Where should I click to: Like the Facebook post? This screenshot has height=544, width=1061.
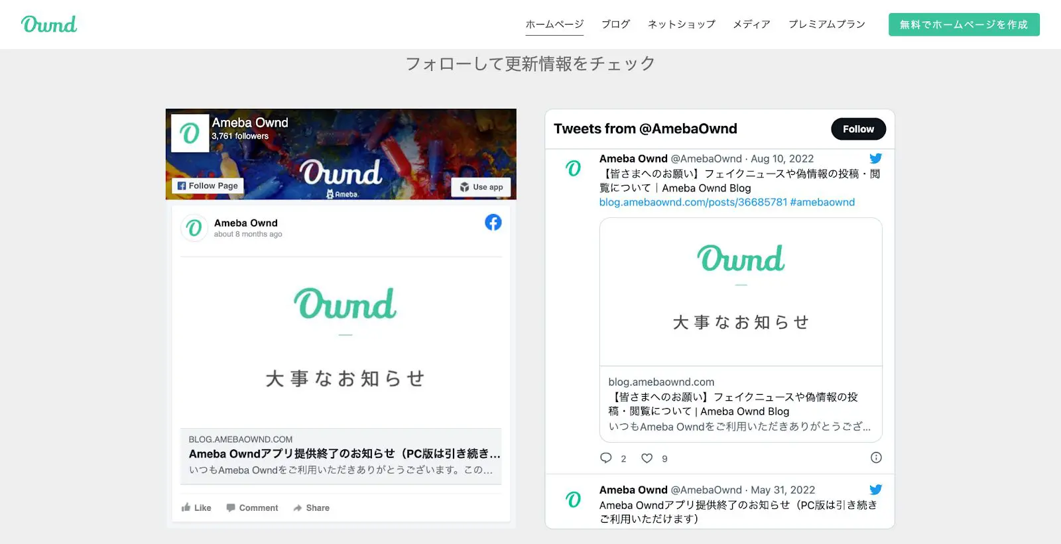coord(196,508)
